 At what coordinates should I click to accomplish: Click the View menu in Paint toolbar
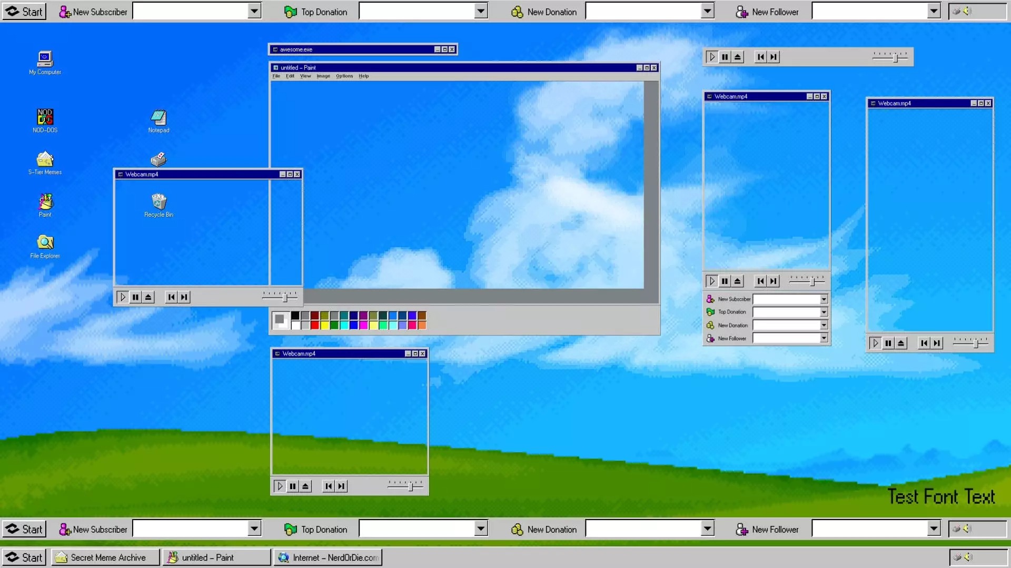305,76
